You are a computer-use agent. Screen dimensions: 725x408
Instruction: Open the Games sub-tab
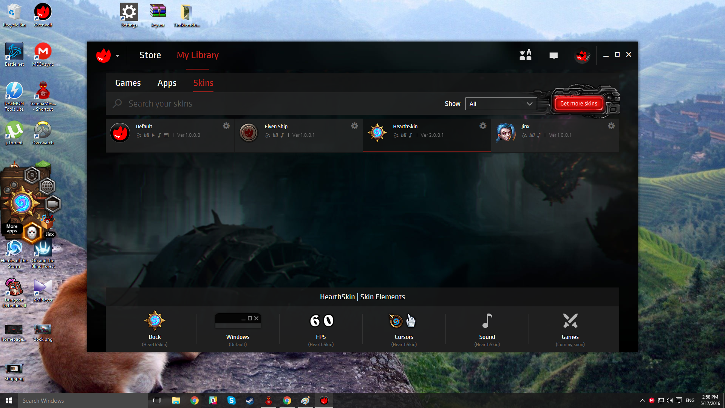point(128,83)
